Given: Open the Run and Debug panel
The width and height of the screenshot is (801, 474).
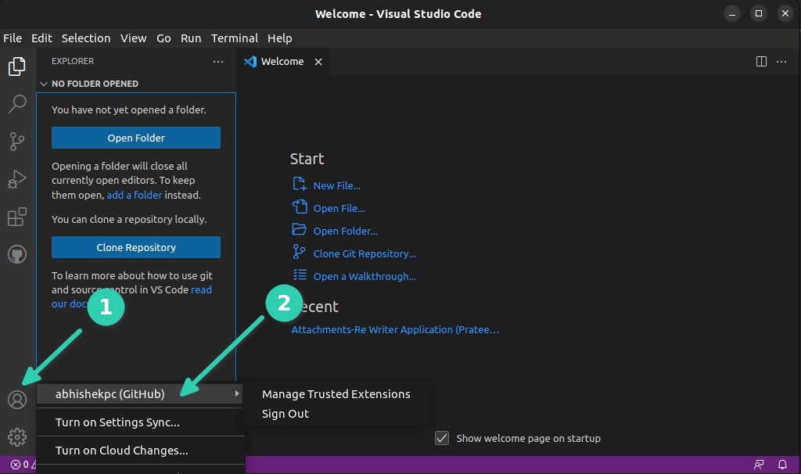Looking at the screenshot, I should click(x=17, y=179).
